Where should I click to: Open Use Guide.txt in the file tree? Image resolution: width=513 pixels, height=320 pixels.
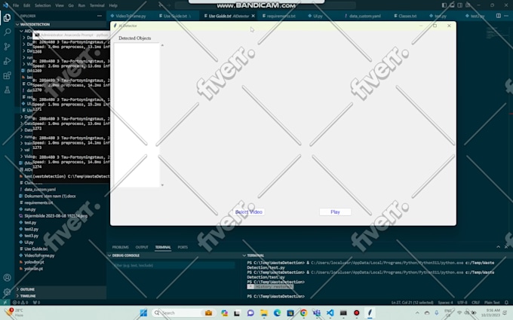tap(36, 248)
